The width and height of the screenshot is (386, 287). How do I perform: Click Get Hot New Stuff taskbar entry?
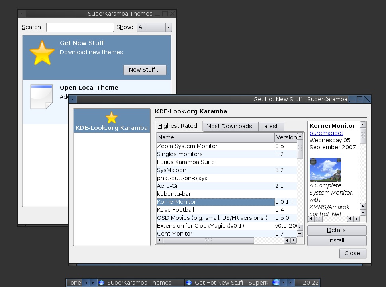click(x=228, y=283)
